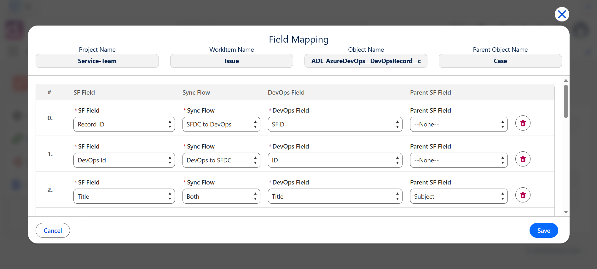Cancel the field mapping changes
Image resolution: width=597 pixels, height=269 pixels.
click(53, 231)
